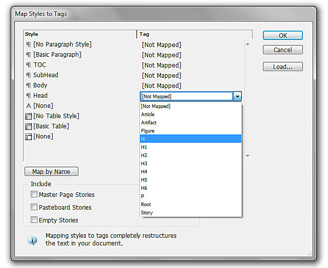Enable Empty Stories checkbox
Image resolution: width=328 pixels, height=268 pixels.
pyautogui.click(x=34, y=220)
